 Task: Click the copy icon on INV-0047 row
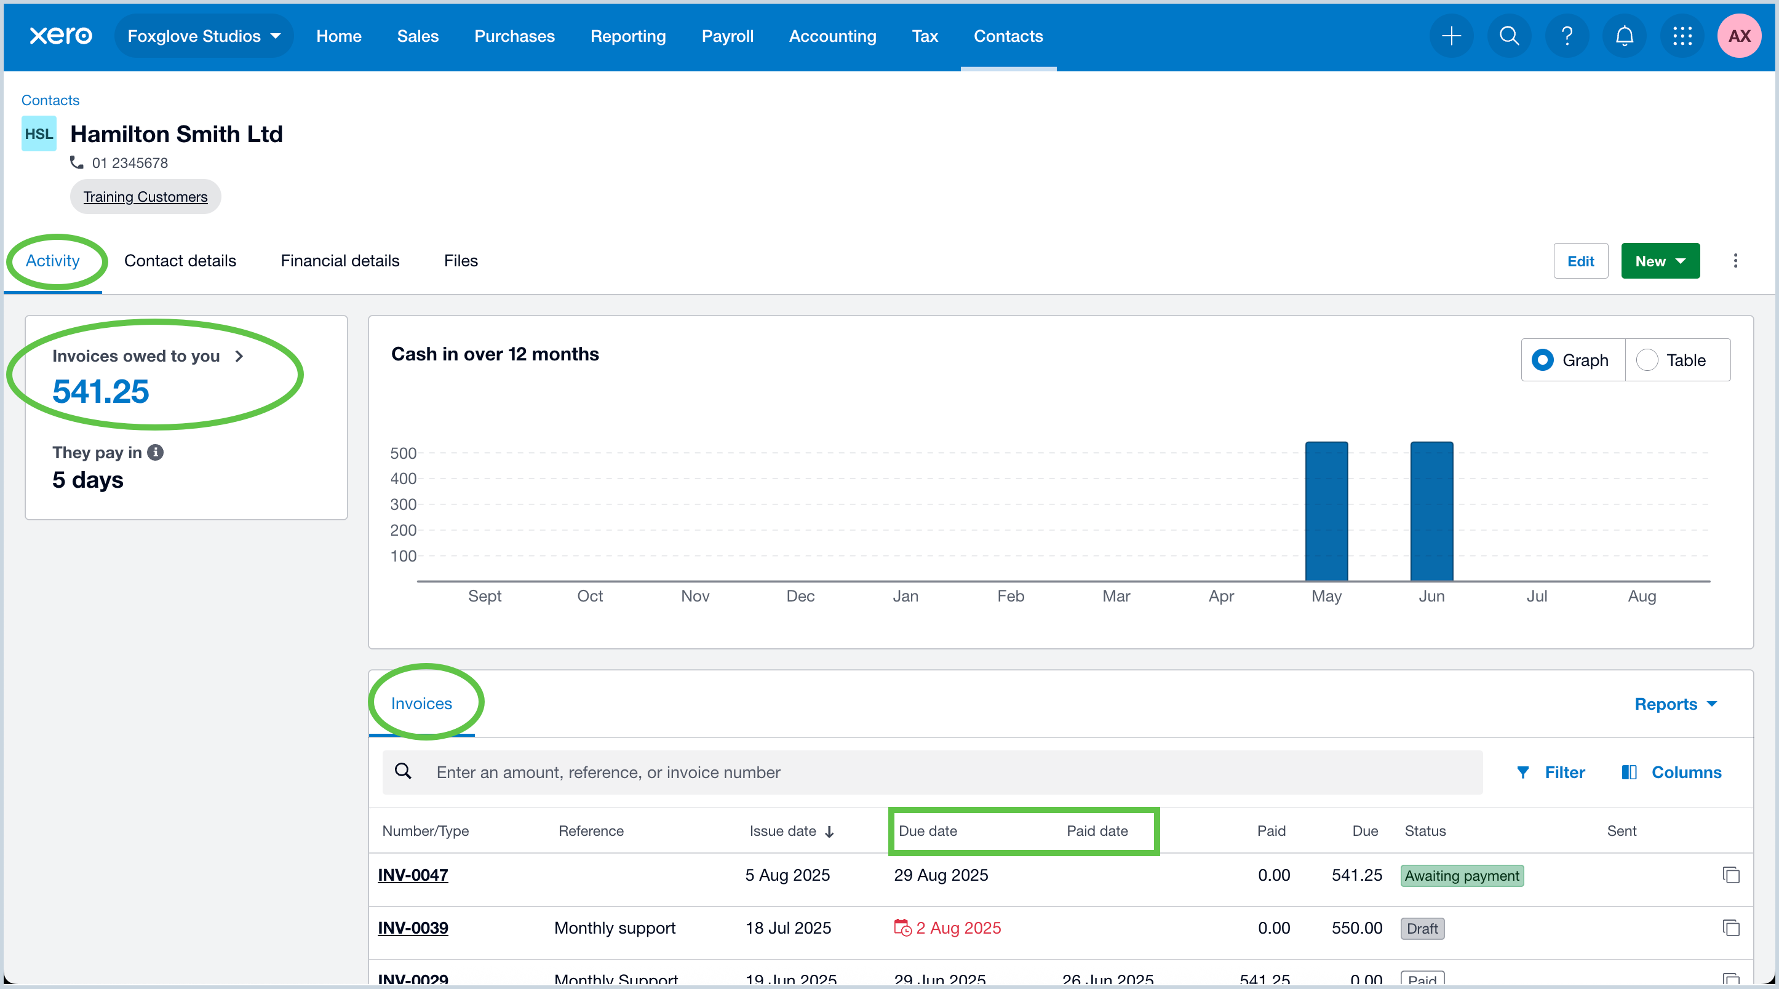(1730, 875)
